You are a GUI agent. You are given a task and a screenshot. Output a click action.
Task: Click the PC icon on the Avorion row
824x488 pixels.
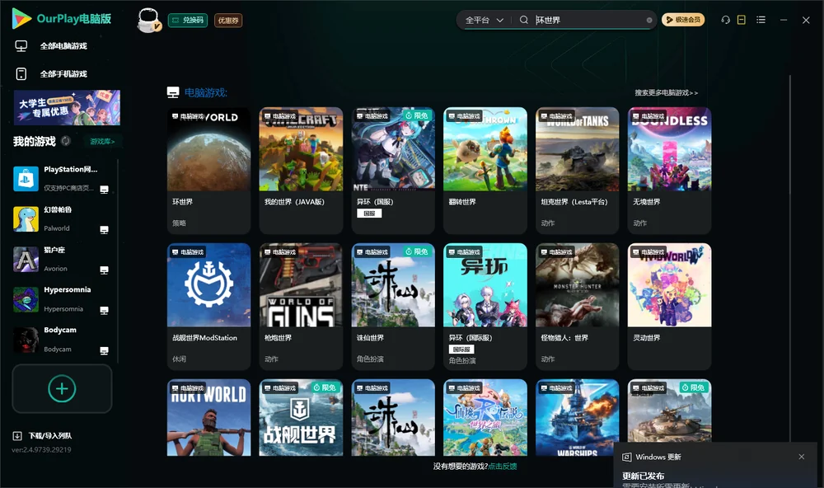(x=104, y=270)
